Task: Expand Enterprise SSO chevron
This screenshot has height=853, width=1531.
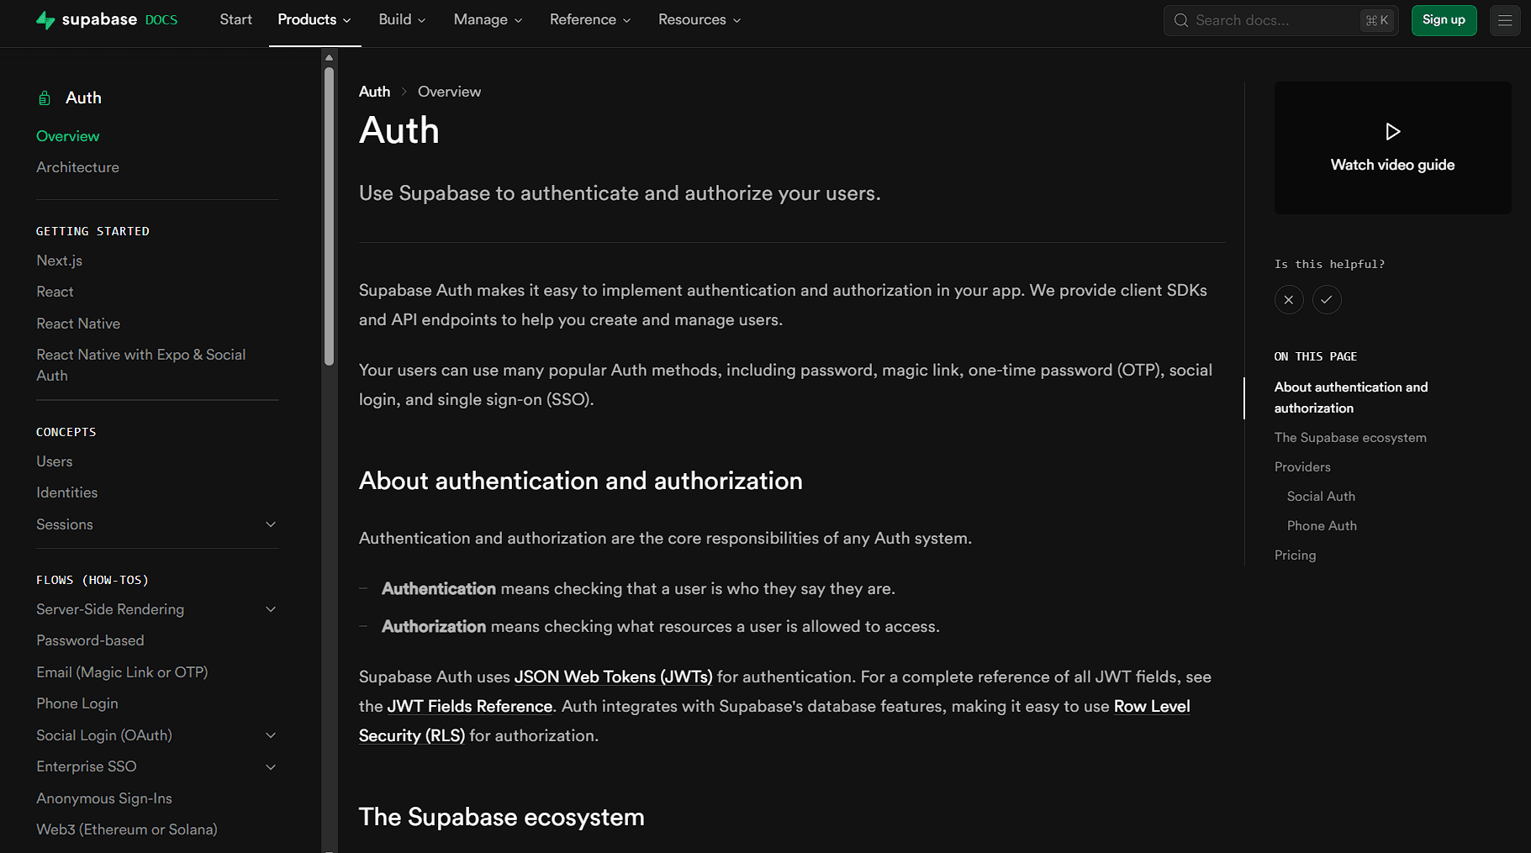Action: click(271, 766)
